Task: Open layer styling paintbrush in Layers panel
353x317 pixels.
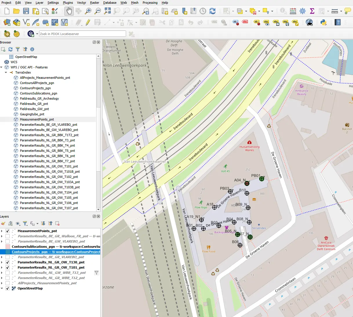Action: point(3,223)
